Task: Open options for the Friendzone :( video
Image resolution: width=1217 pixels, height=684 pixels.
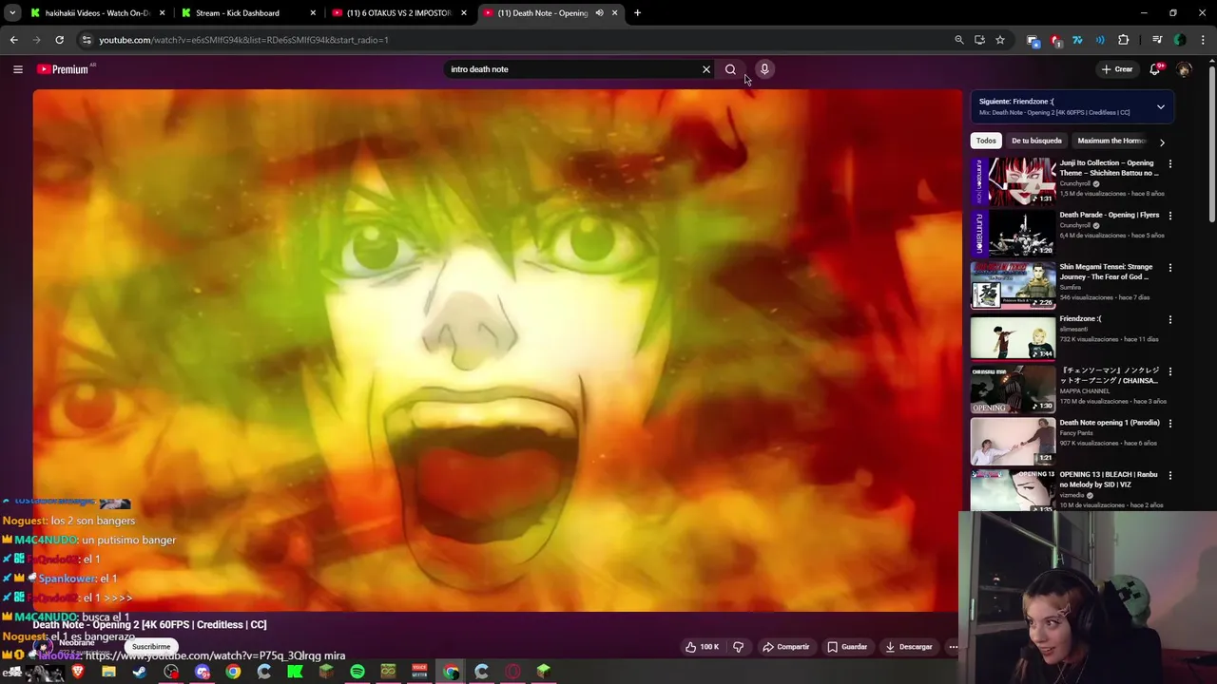Action: click(1170, 320)
